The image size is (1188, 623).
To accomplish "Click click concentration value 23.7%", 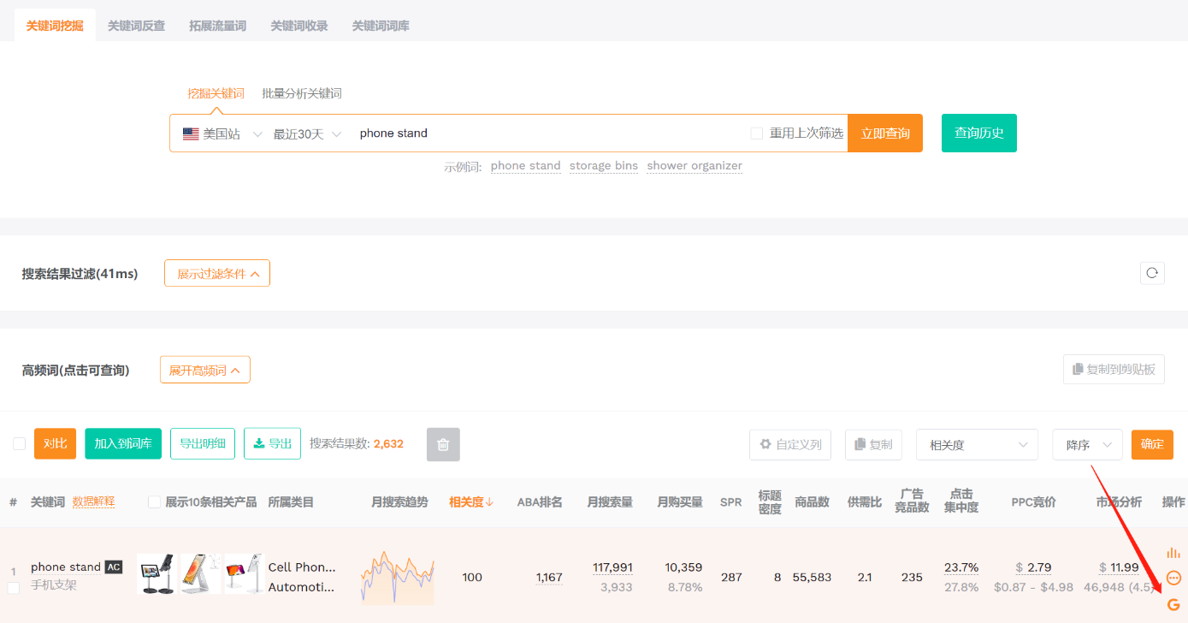I will pos(961,567).
